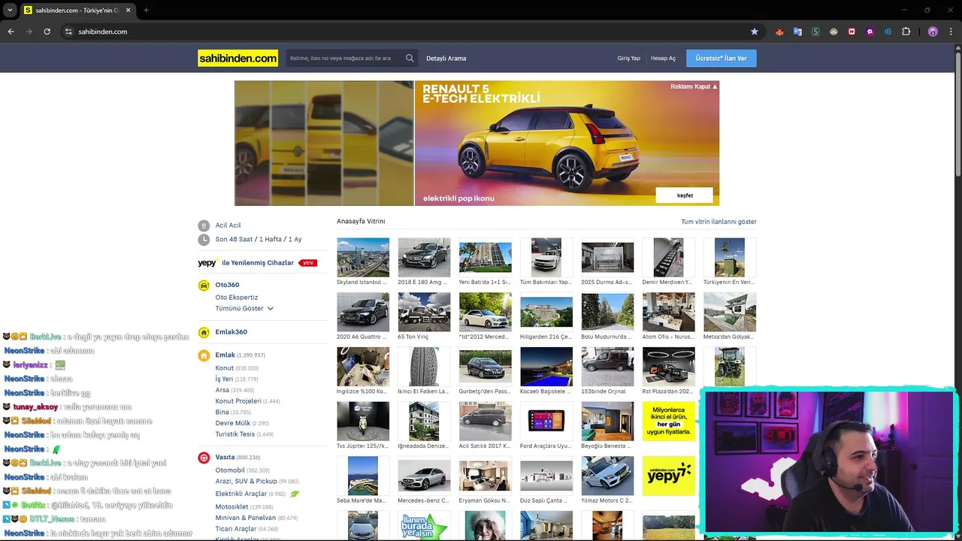Bookmark the page with star icon
Screen dimensions: 962x541
tap(755, 32)
